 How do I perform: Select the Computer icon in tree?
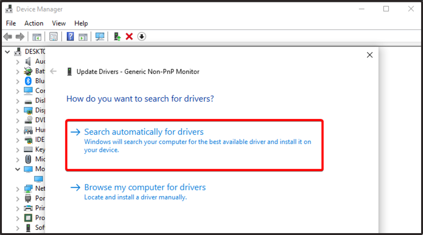[x=28, y=91]
